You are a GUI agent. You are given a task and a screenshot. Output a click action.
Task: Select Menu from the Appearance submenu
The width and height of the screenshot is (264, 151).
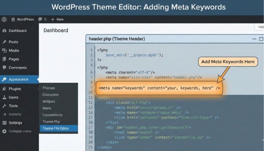tap(47, 108)
